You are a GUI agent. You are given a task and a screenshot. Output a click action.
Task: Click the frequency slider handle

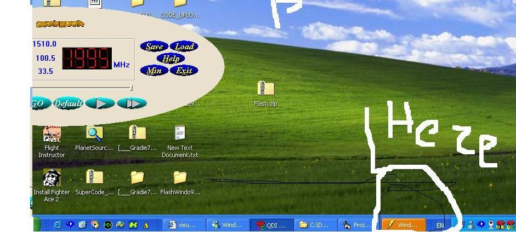[131, 88]
